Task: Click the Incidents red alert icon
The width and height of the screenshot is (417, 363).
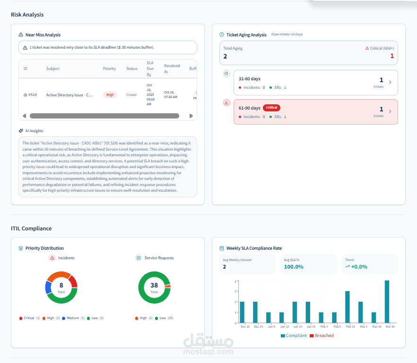Action: [x=52, y=258]
